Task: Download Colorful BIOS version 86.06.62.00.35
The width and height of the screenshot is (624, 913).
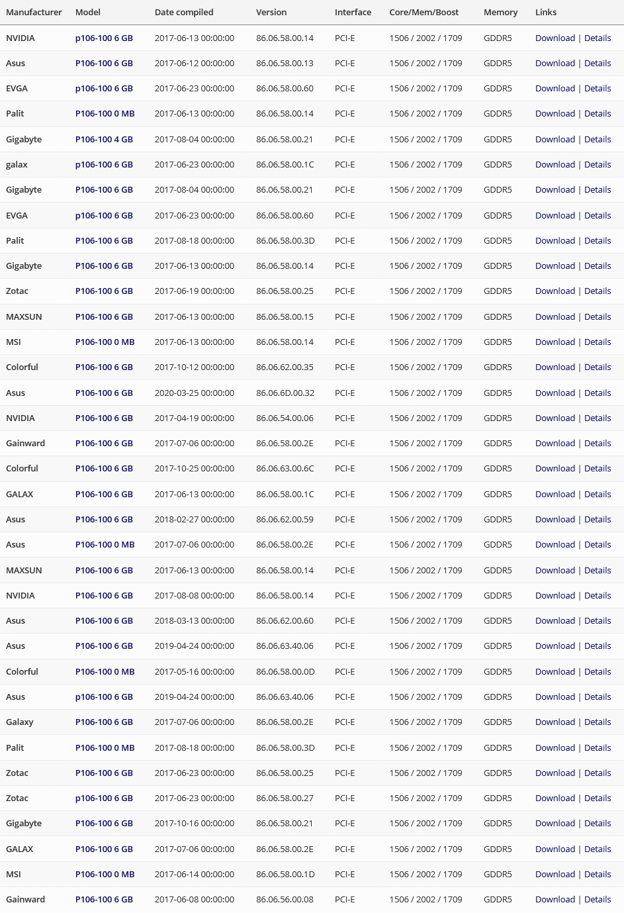Action: [x=555, y=367]
